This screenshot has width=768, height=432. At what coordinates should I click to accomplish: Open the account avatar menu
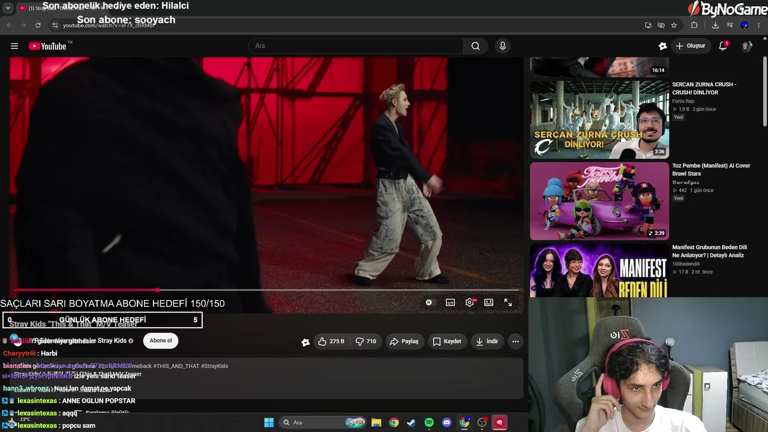click(746, 46)
